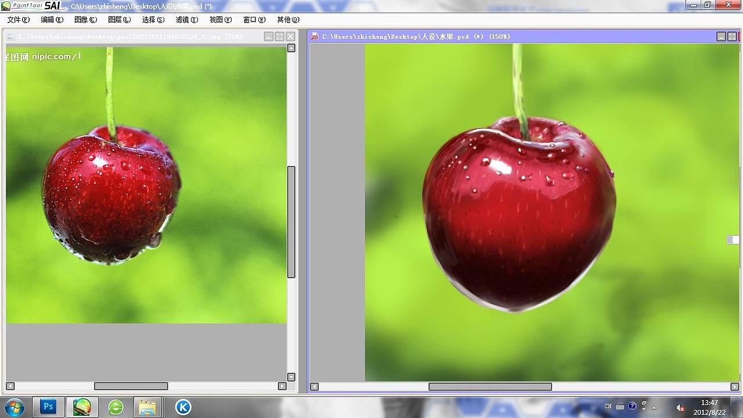Open Windows Explorer folder from taskbar
The width and height of the screenshot is (743, 418).
(x=148, y=407)
